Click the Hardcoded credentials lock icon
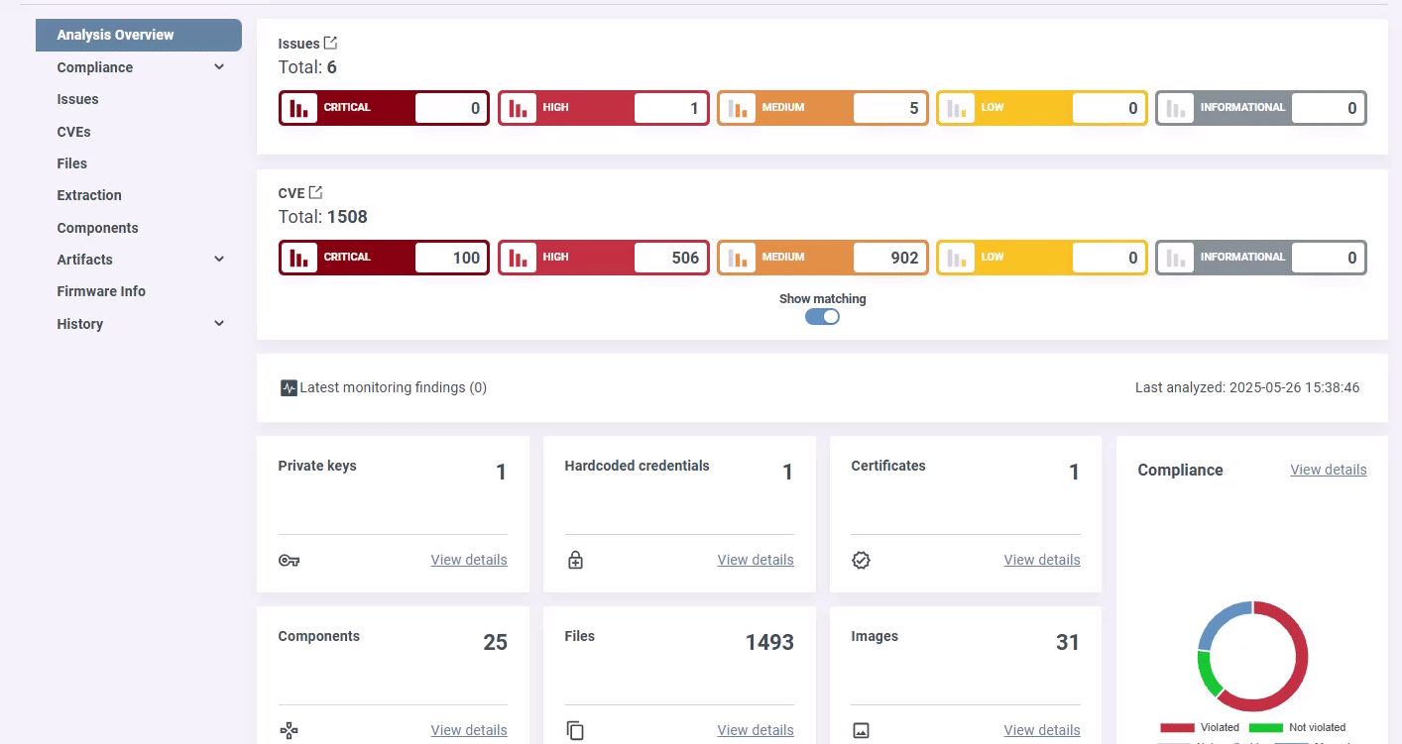 point(575,561)
